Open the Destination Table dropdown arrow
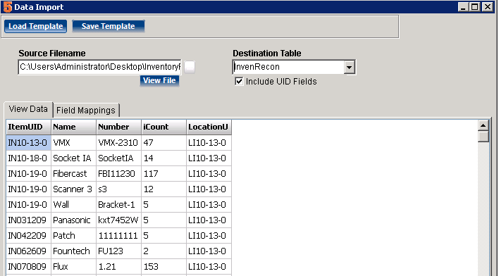The width and height of the screenshot is (499, 276). click(x=349, y=67)
